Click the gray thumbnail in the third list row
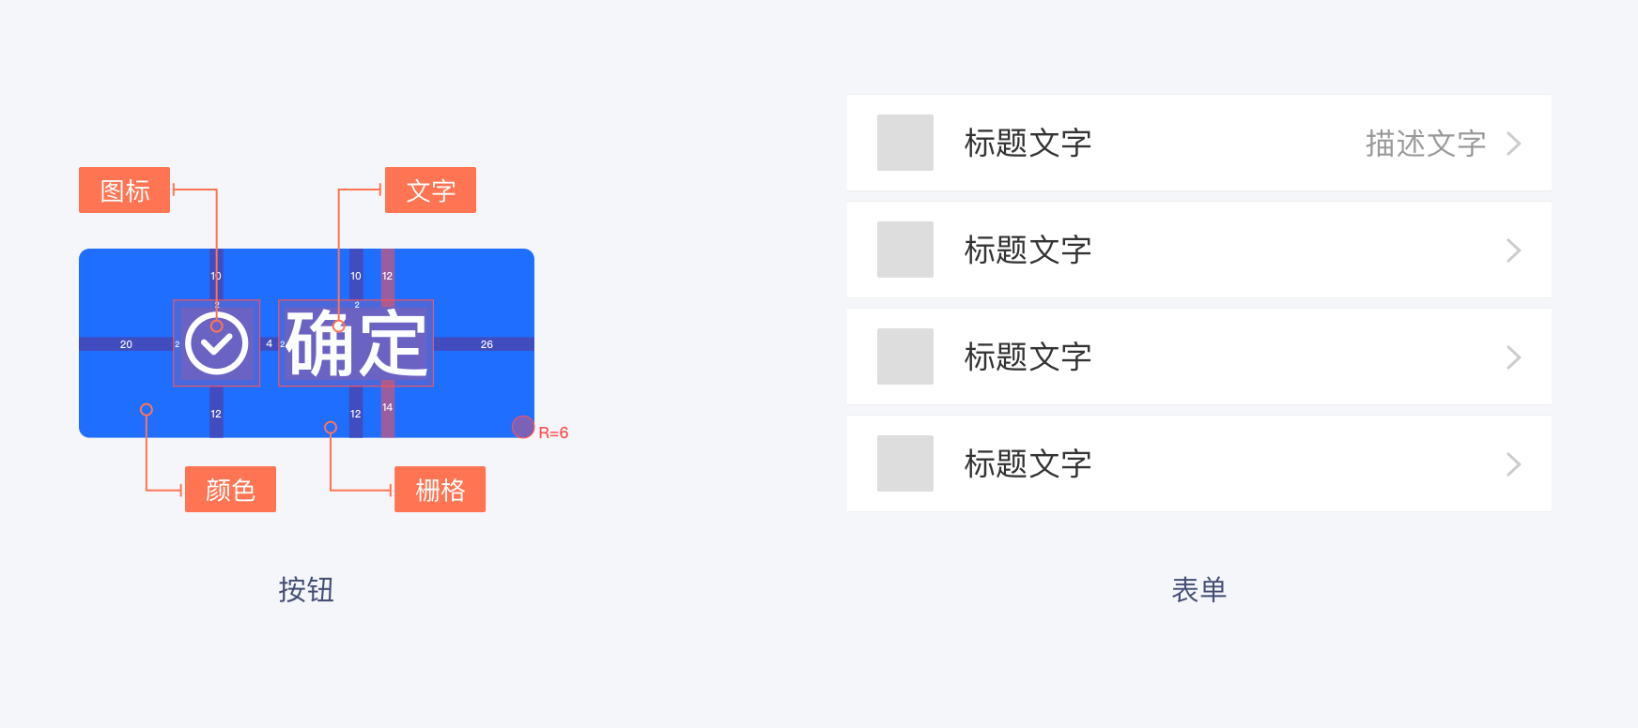 905,356
